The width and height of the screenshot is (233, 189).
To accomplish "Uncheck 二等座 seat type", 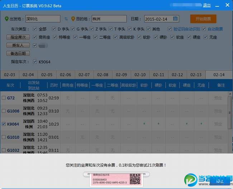I will pos(95,37).
